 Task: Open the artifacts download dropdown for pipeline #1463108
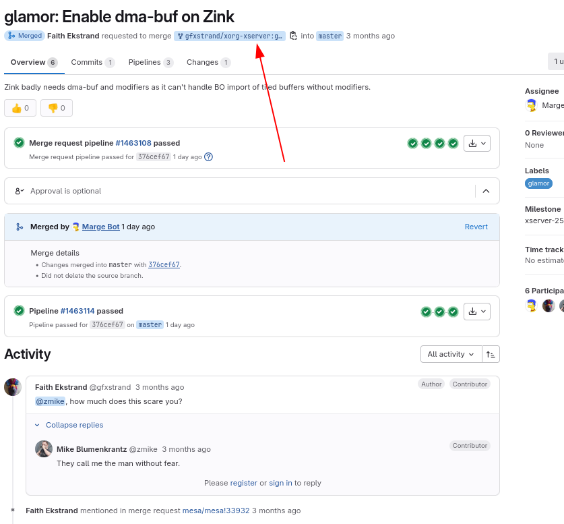pos(477,144)
